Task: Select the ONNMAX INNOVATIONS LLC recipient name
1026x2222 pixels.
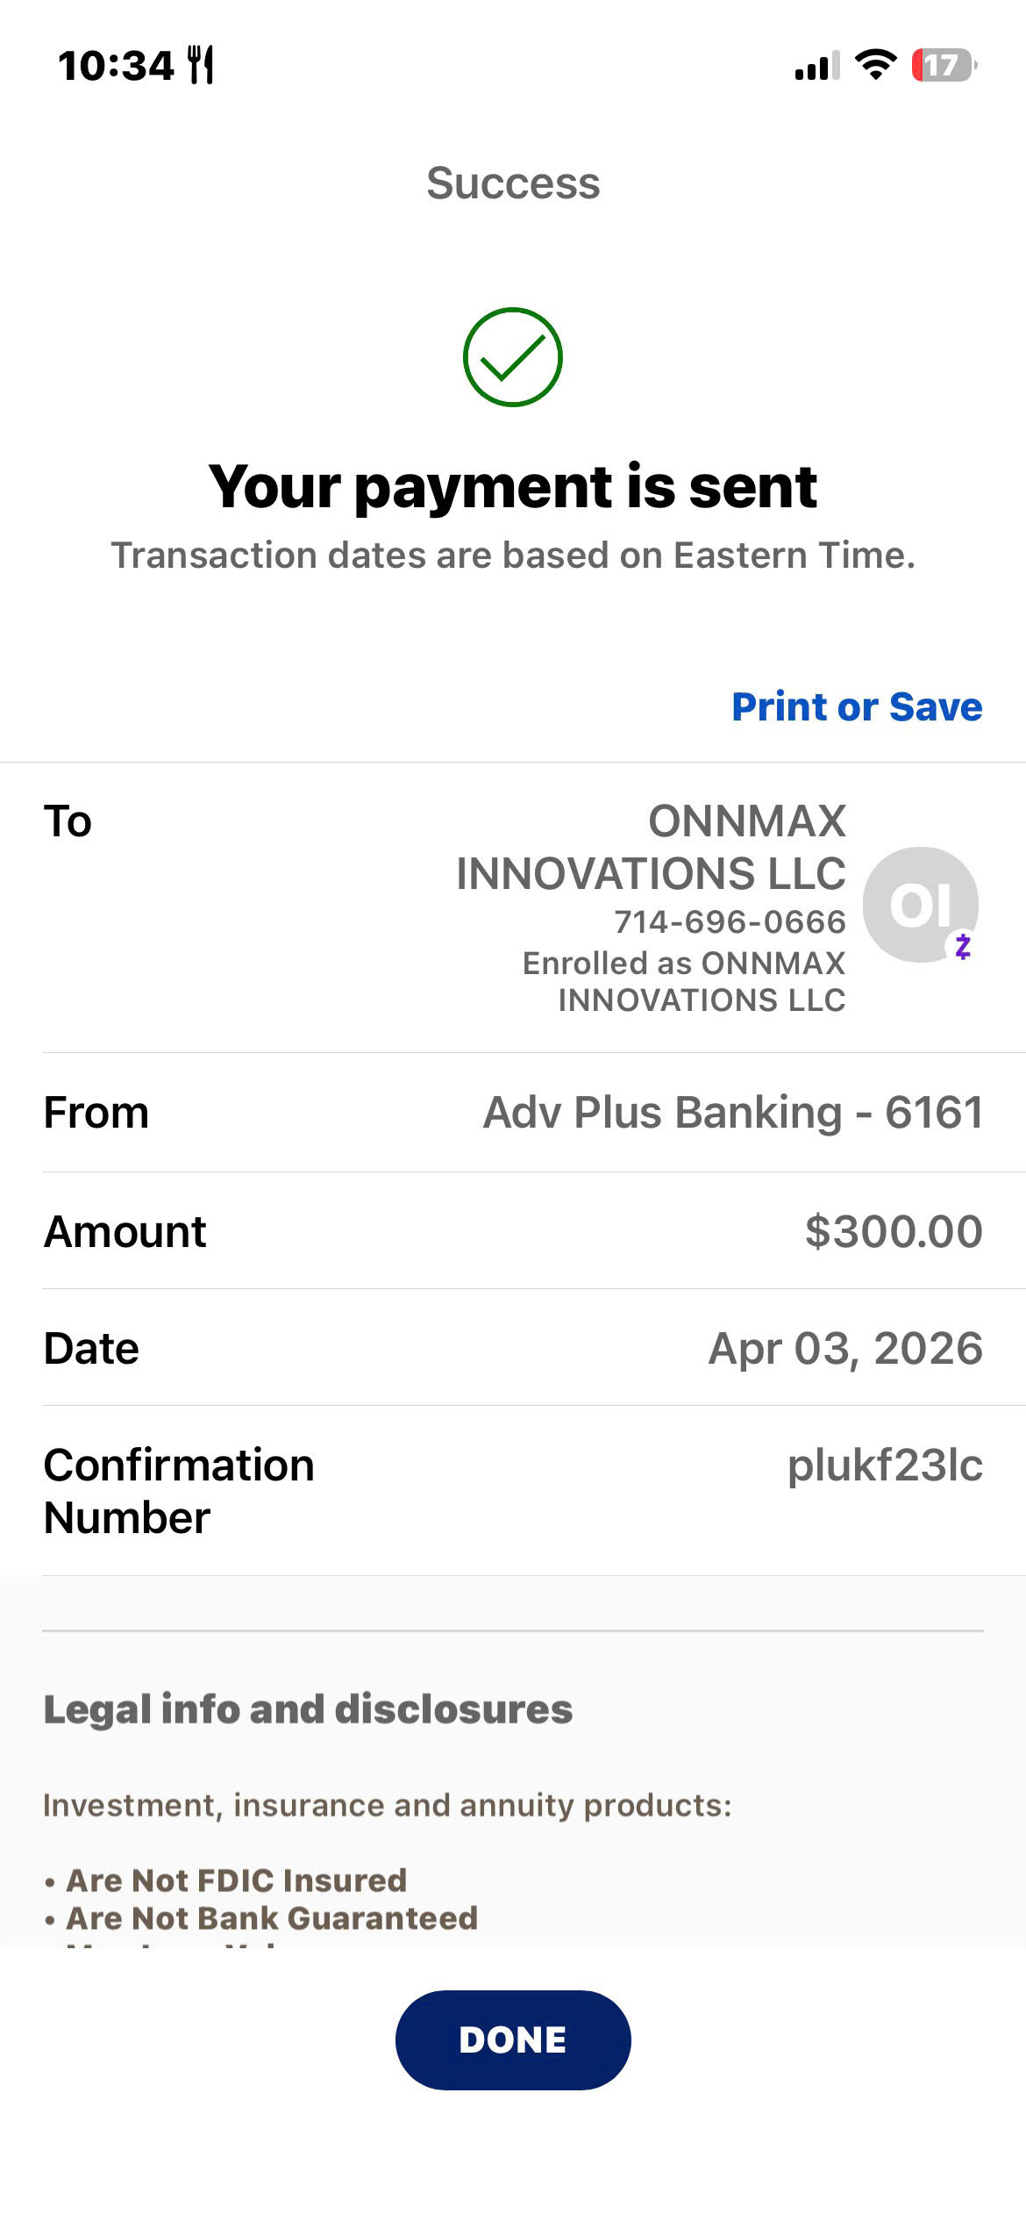Action: (651, 847)
